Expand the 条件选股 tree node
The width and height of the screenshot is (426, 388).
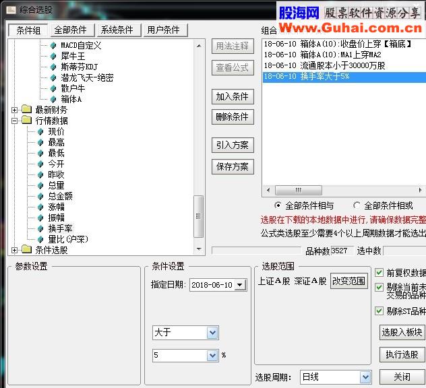coord(14,250)
